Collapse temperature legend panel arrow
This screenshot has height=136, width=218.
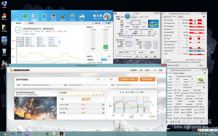[x=59, y=42]
